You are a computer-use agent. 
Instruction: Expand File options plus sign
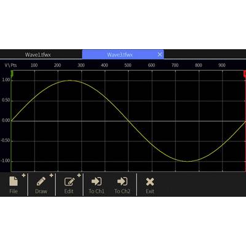tap(24, 175)
